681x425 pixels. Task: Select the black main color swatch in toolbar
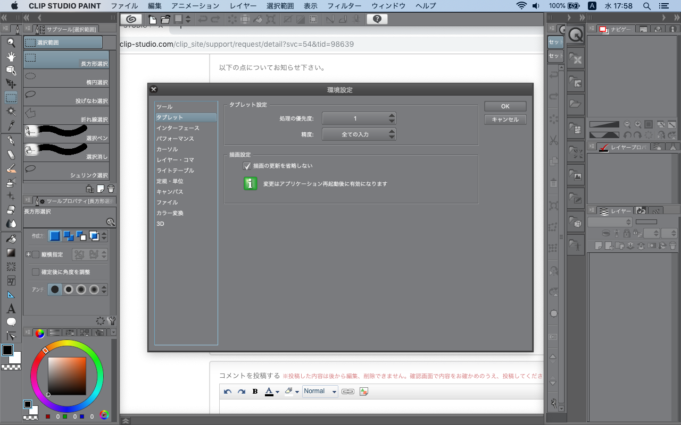point(7,351)
